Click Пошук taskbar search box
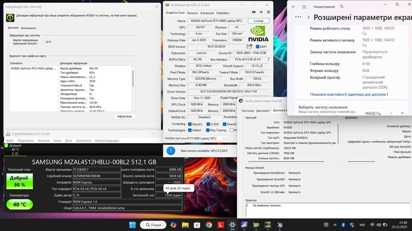Screen dimensions: 412x231 [x=153, y=225]
